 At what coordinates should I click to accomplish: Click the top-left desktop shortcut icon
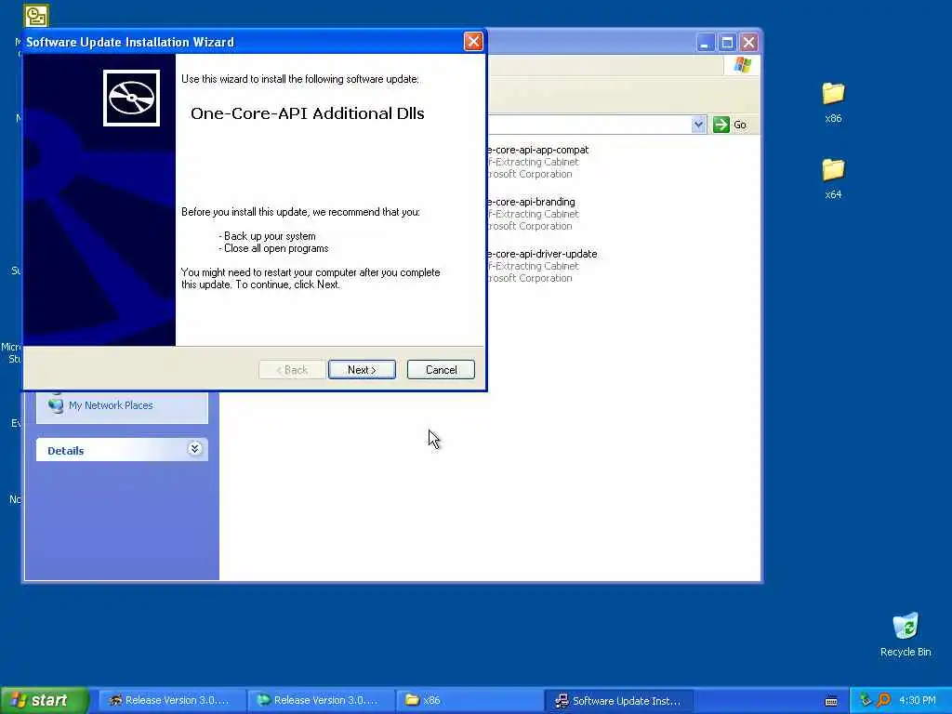click(x=36, y=15)
